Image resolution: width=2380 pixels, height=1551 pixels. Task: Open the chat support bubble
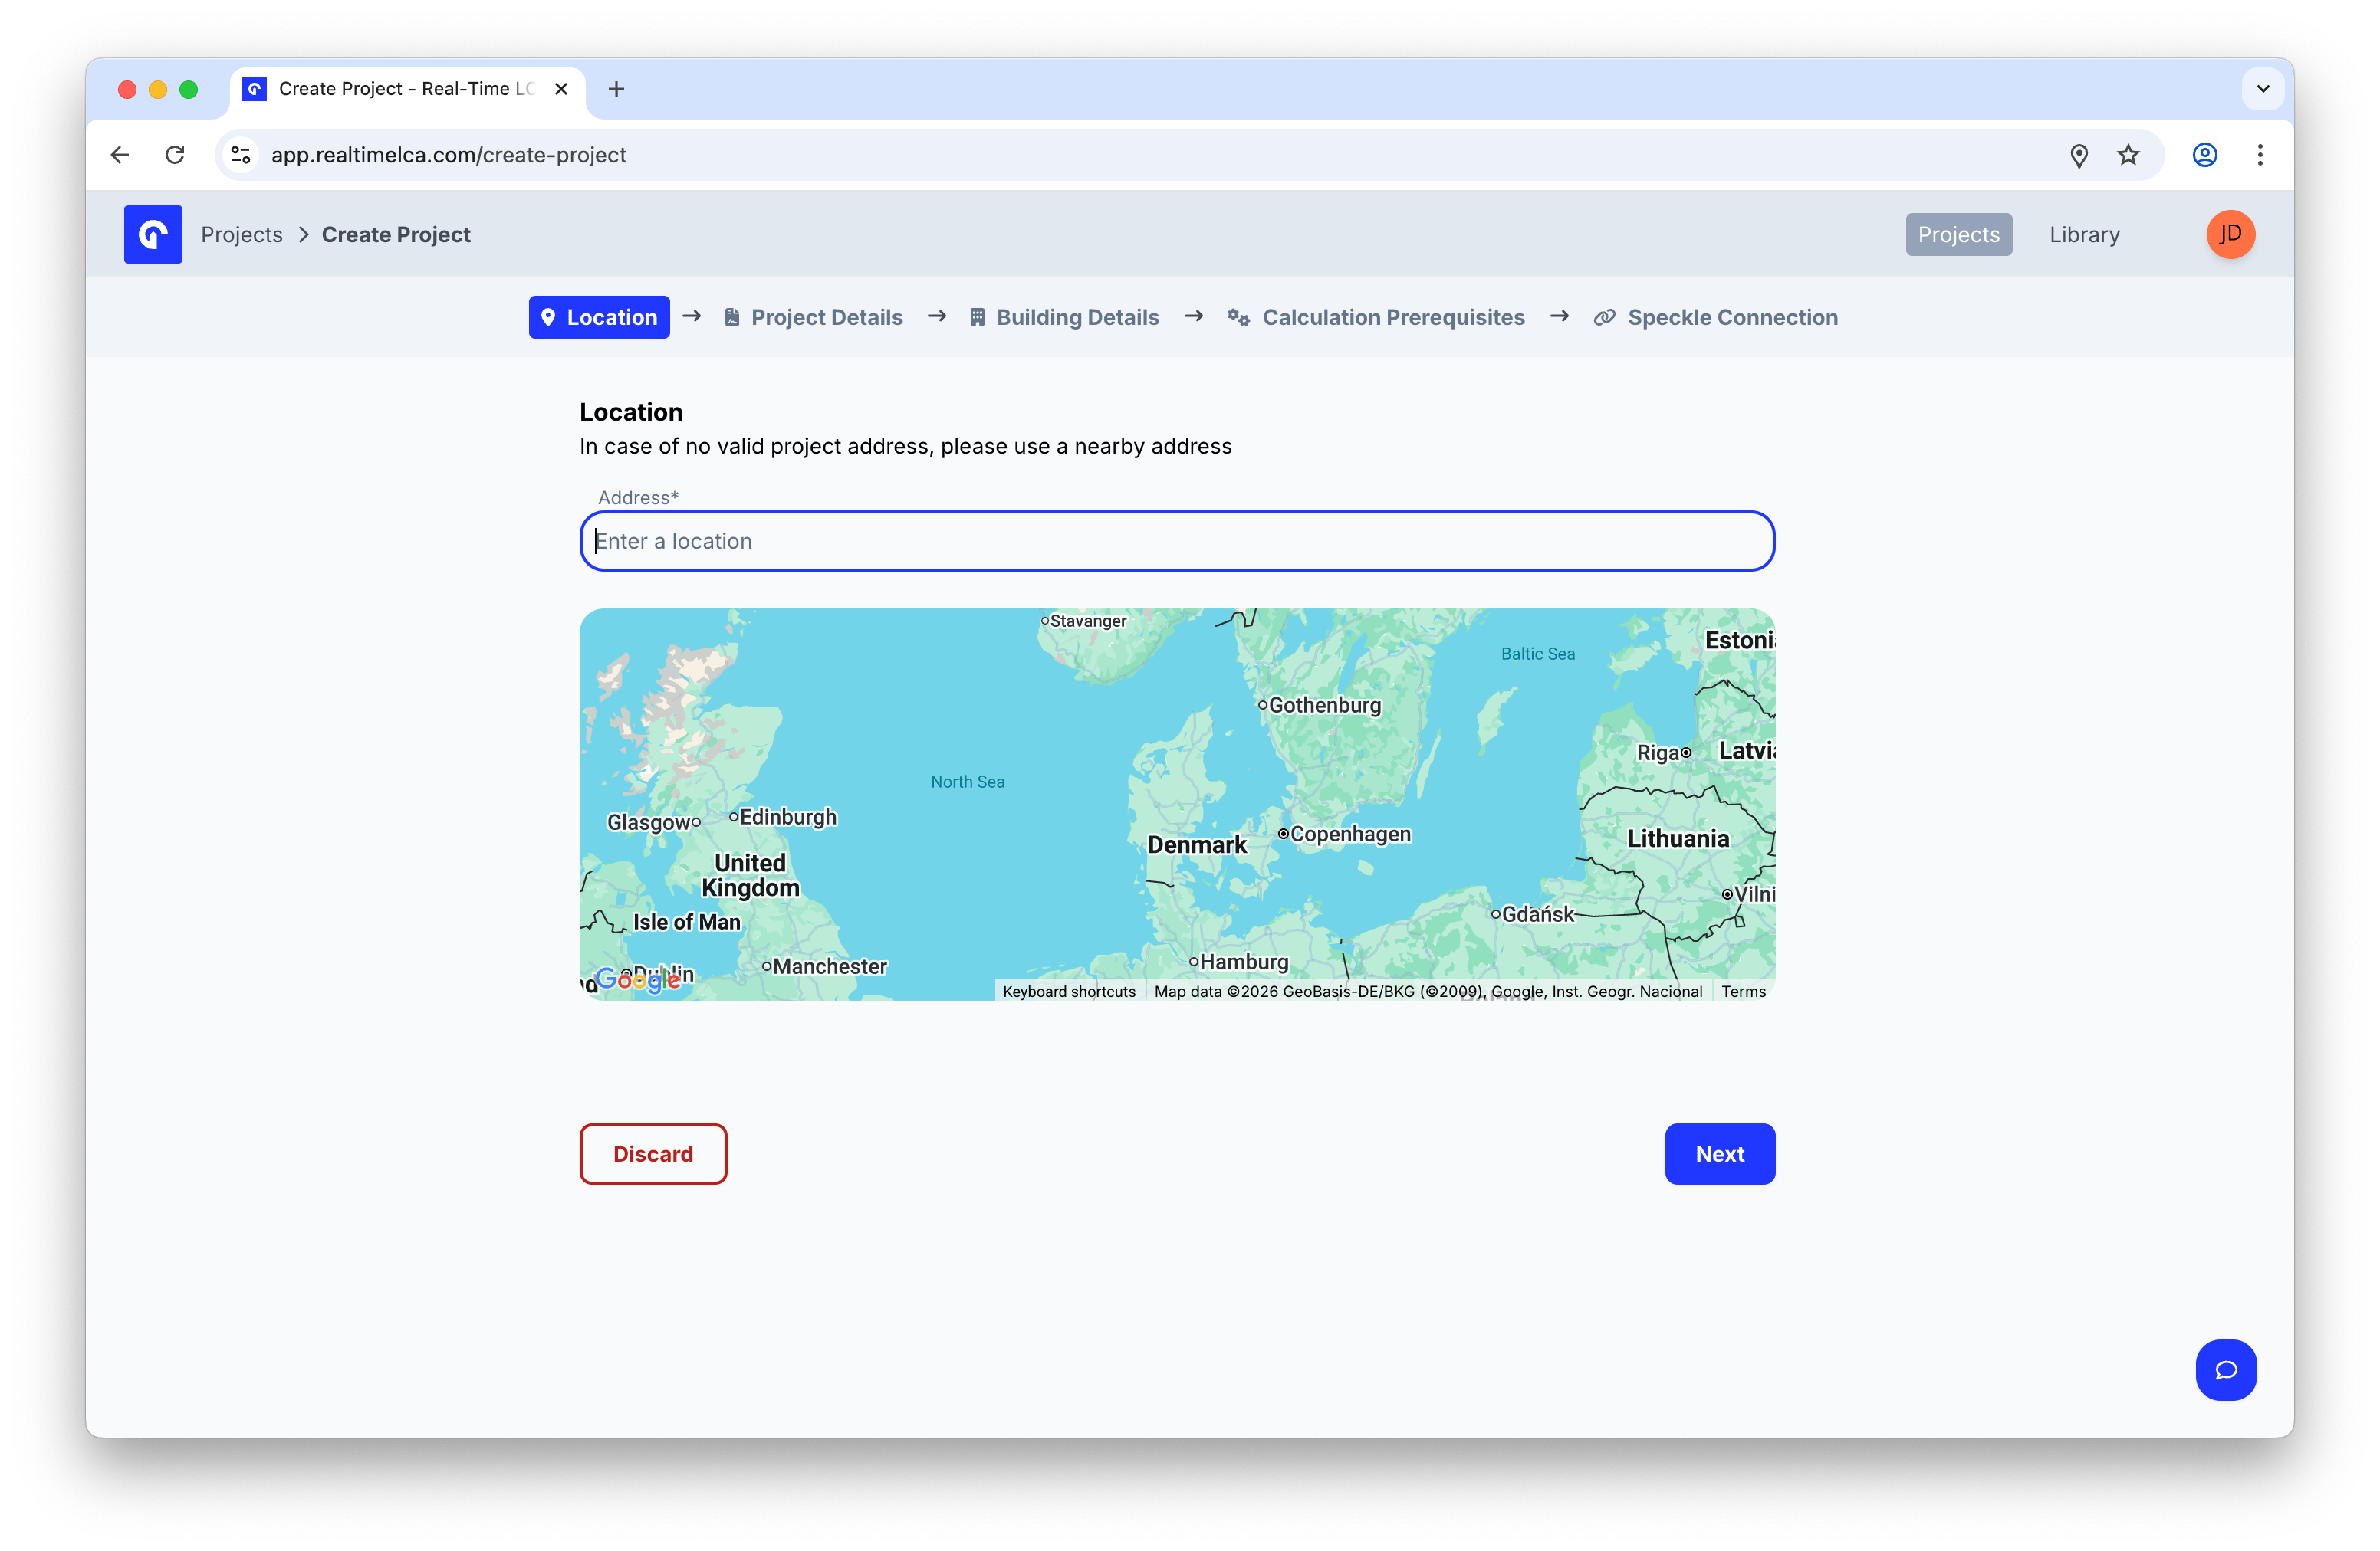pyautogui.click(x=2225, y=1369)
